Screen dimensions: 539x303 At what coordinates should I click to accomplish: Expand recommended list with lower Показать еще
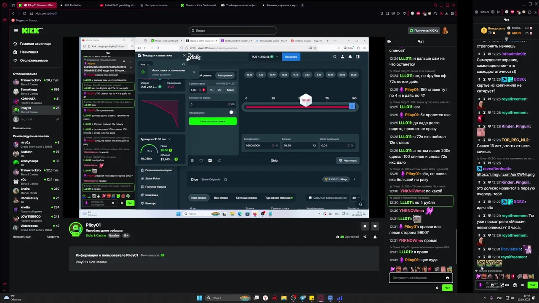[x=22, y=237]
